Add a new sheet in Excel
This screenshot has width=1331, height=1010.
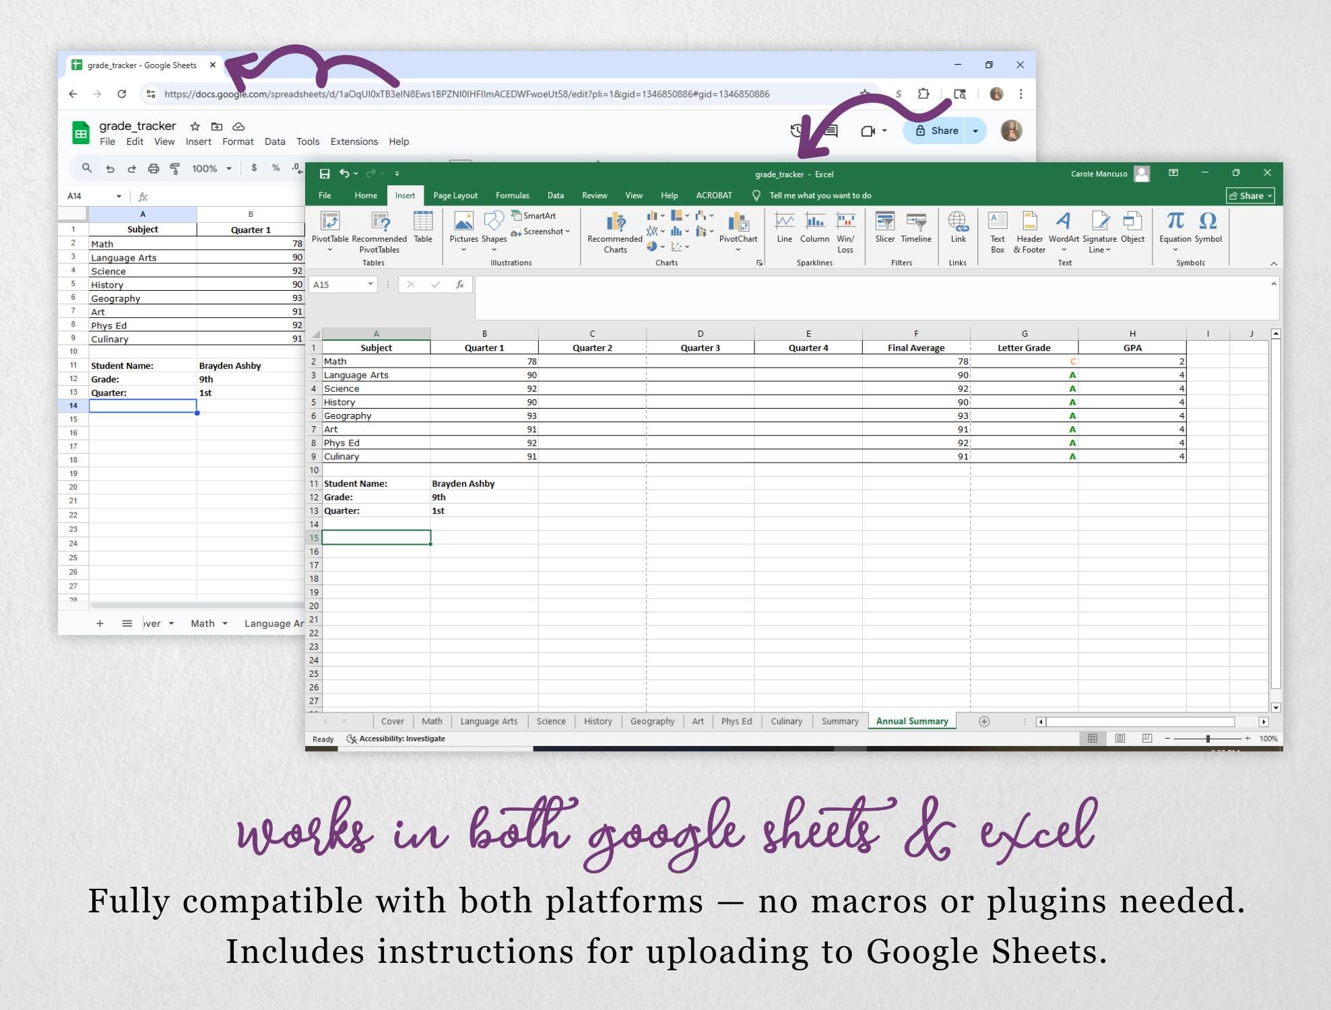(984, 721)
